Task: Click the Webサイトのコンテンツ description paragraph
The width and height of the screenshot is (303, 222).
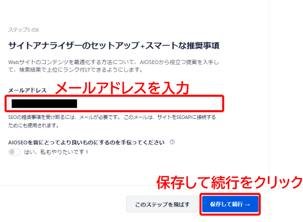Action: [x=114, y=66]
